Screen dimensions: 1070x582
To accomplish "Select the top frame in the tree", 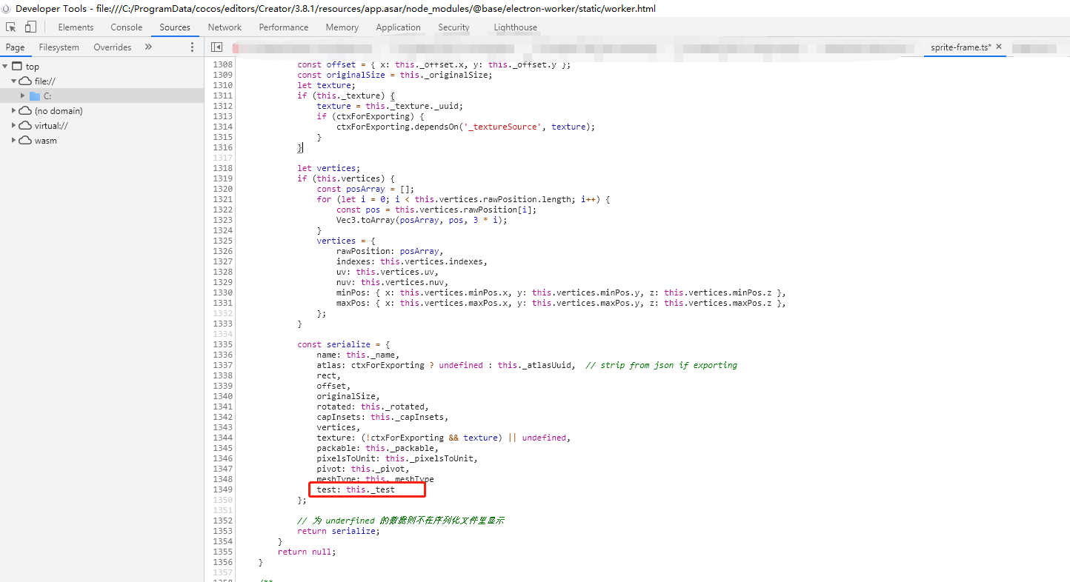I will [102, 67].
